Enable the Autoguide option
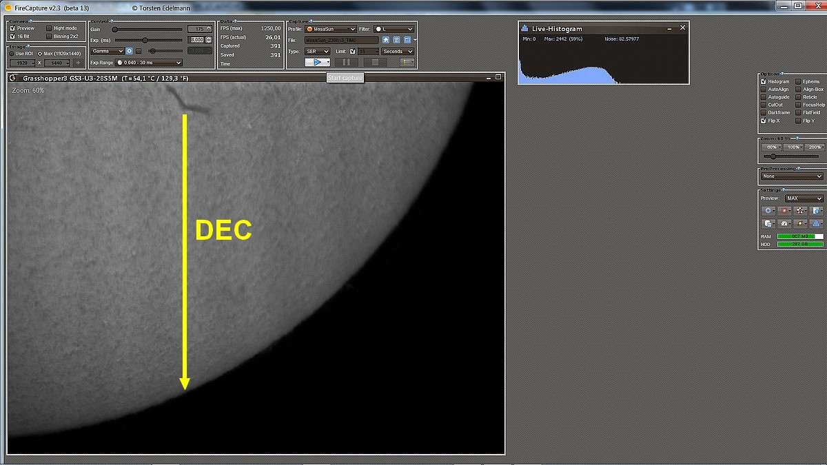Screen dimensions: 827x465 764,97
